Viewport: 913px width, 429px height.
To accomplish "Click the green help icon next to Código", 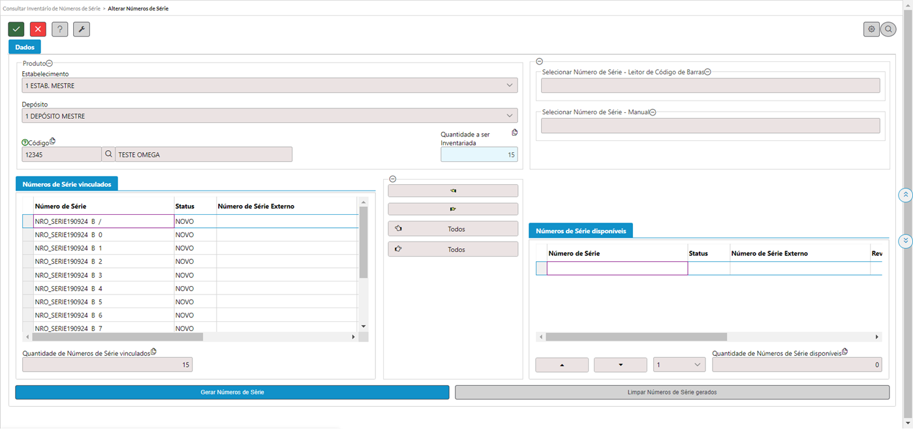I will [25, 142].
